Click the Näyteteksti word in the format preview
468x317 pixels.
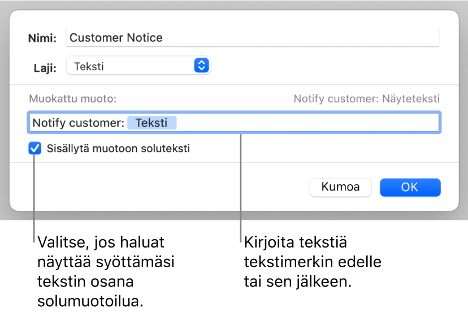[x=410, y=99]
